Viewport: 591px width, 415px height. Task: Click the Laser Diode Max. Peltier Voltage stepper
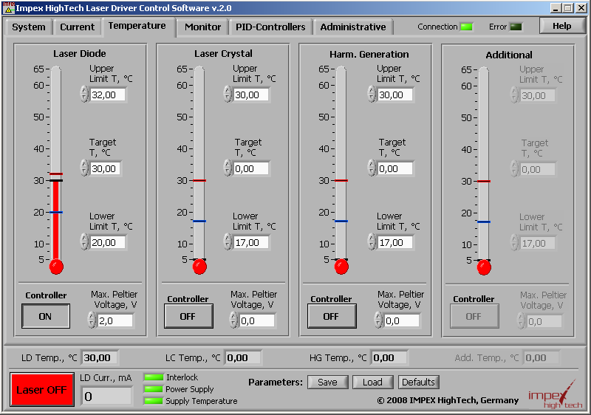pyautogui.click(x=92, y=320)
